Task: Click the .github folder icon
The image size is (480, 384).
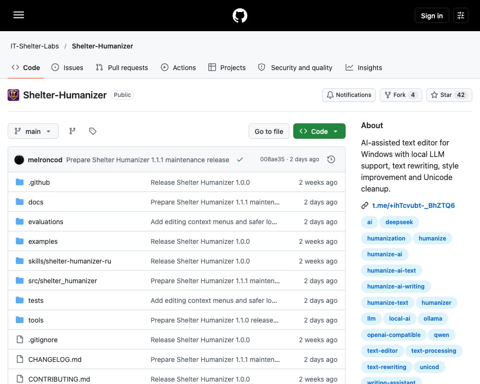Action: [x=20, y=182]
